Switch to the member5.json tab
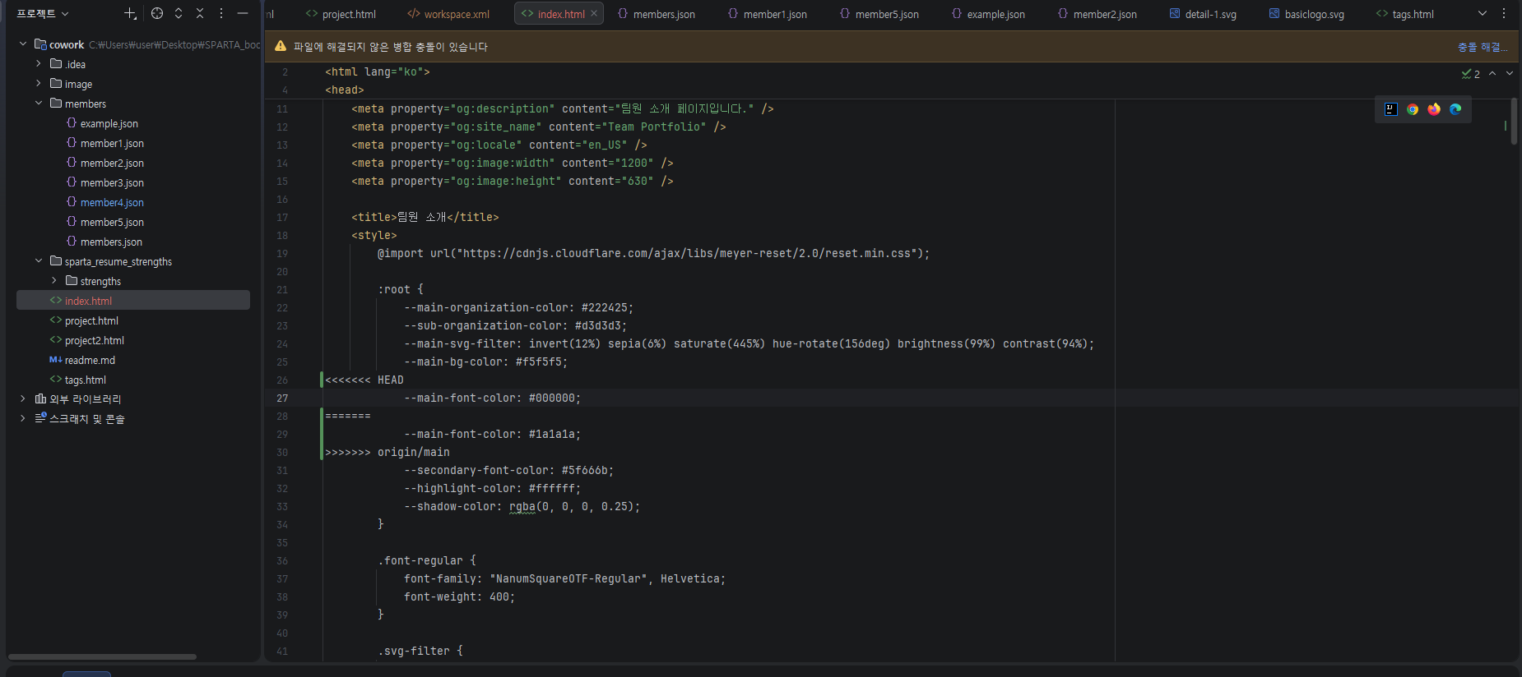Viewport: 1522px width, 677px height. (879, 14)
